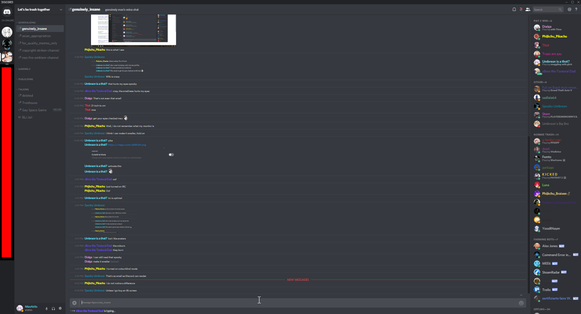
Task: Open the imgur link in chat
Action: point(127,145)
